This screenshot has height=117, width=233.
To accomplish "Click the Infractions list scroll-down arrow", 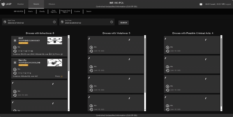I will point(69,110).
